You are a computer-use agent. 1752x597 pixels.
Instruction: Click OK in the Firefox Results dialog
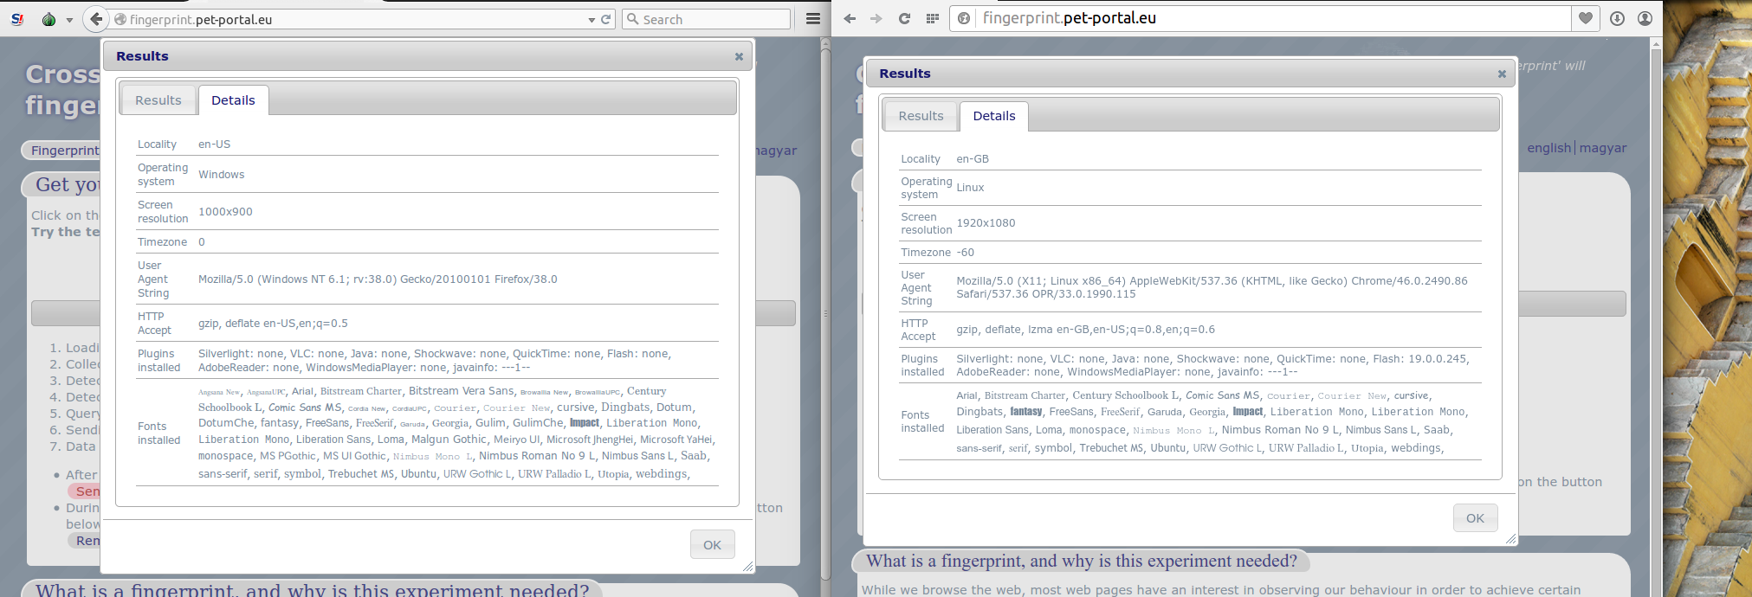point(712,545)
